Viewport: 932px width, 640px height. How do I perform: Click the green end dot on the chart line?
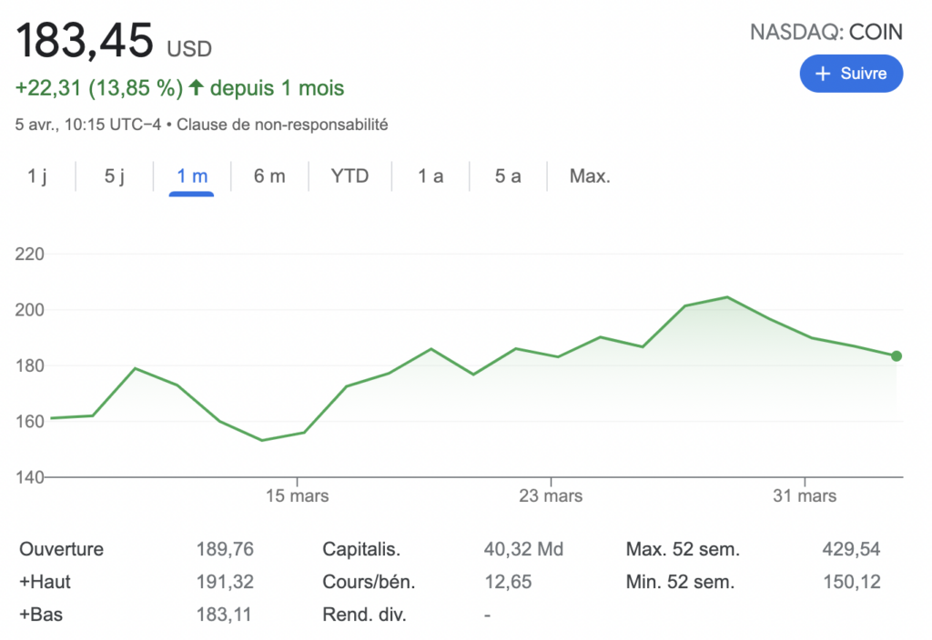(897, 356)
